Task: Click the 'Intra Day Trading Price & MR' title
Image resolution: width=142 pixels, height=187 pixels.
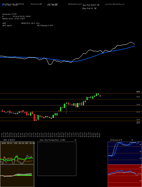Action: click(x=52, y=140)
